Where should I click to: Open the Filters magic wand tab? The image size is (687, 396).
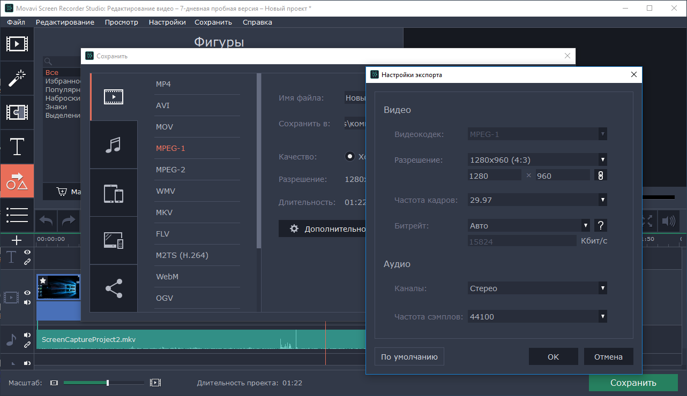(x=17, y=78)
